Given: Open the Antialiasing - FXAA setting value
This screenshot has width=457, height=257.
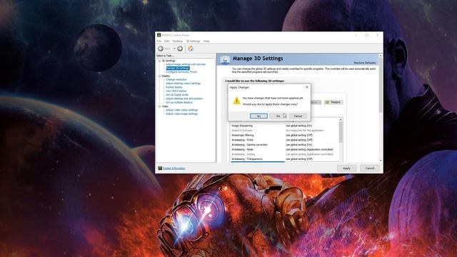Looking at the screenshot, I should tap(299, 140).
